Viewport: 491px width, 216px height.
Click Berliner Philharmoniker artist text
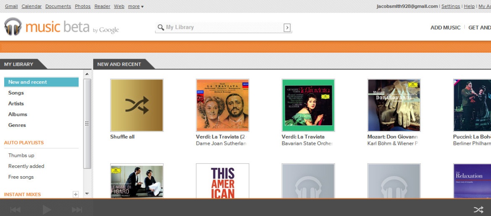click(x=472, y=144)
